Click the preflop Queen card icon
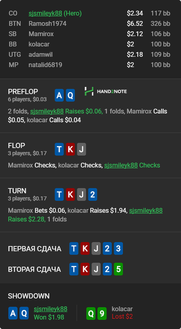The width and height of the screenshot is (181, 329). [x=71, y=95]
